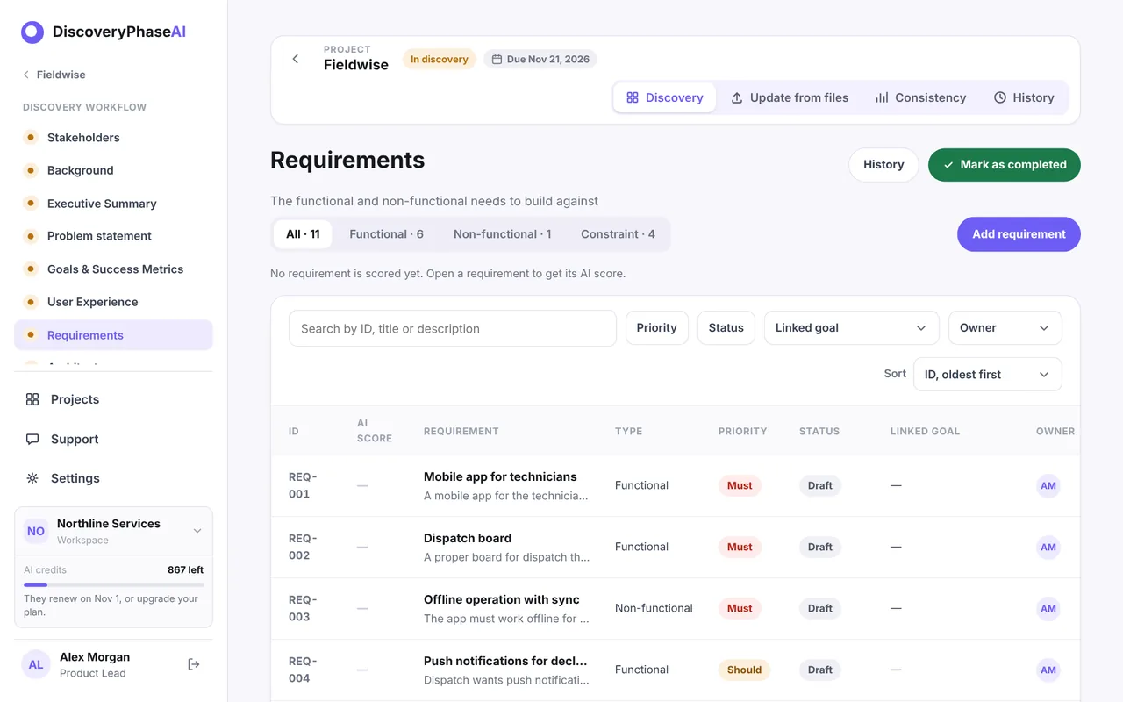Open the Status filter
Screen dimensions: 1123x702
[726, 328]
